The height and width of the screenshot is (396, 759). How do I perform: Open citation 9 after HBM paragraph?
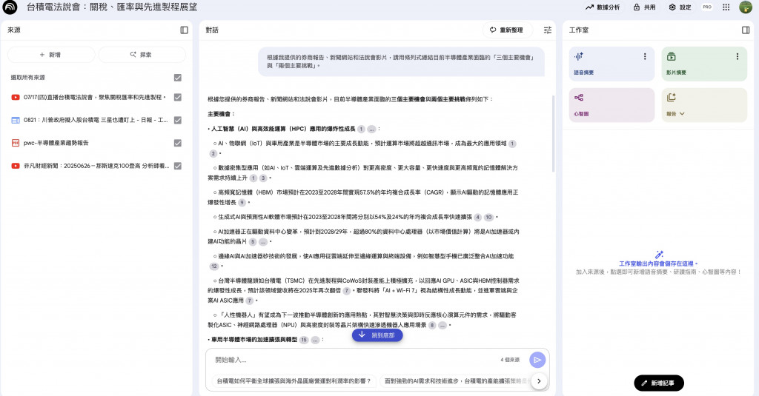pyautogui.click(x=242, y=203)
